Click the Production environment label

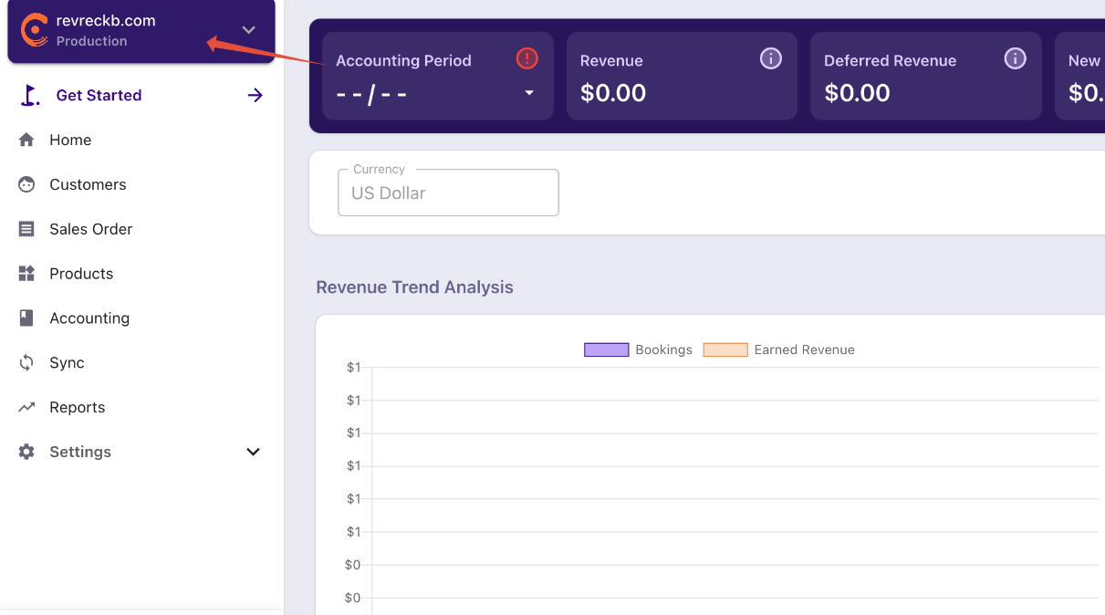coord(92,41)
